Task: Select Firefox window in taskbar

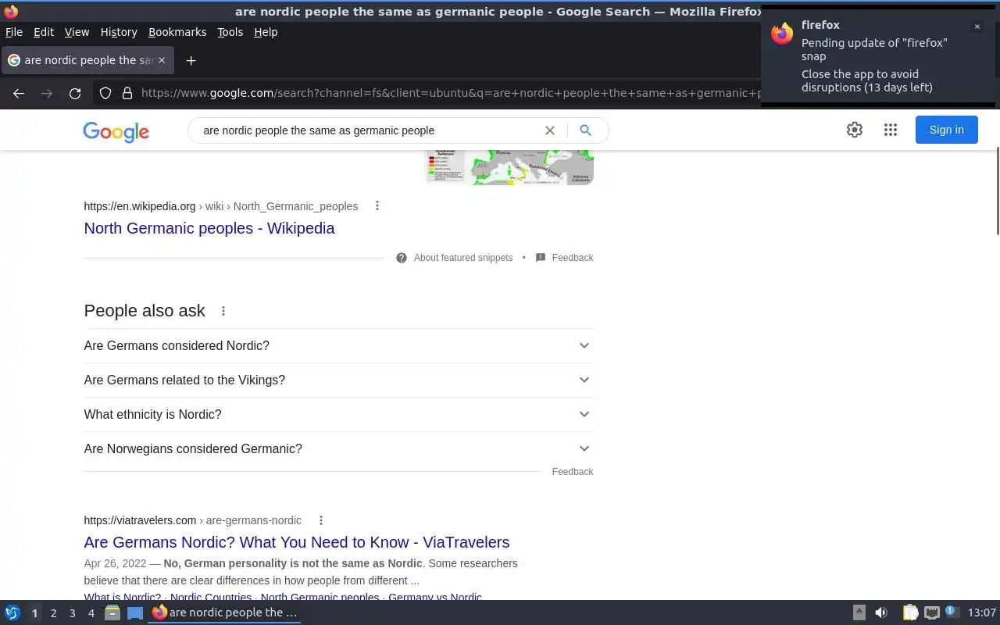Action: pyautogui.click(x=225, y=613)
